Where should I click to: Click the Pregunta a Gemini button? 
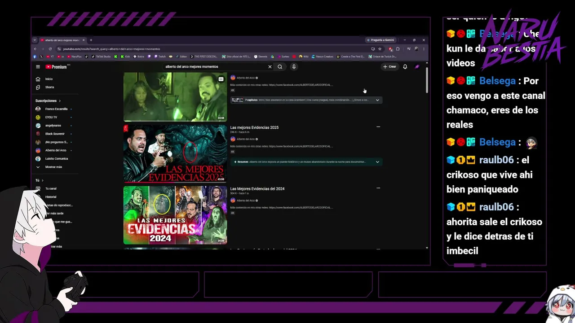point(380,40)
